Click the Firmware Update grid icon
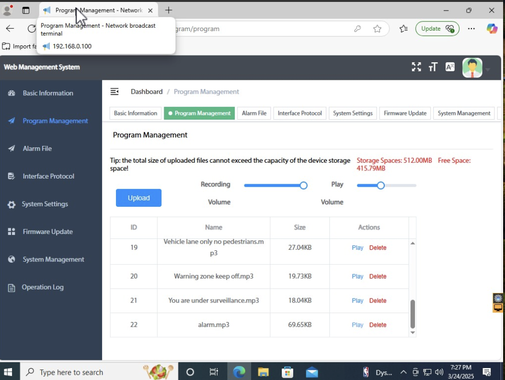505x380 pixels. [11, 232]
